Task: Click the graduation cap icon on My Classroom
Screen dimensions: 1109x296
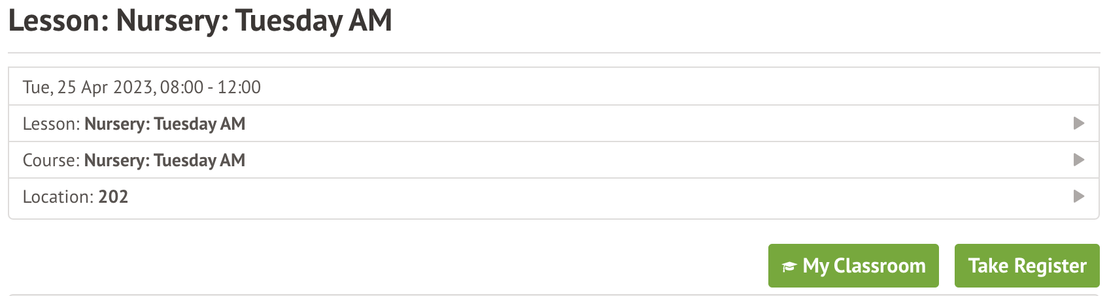Action: (x=789, y=267)
